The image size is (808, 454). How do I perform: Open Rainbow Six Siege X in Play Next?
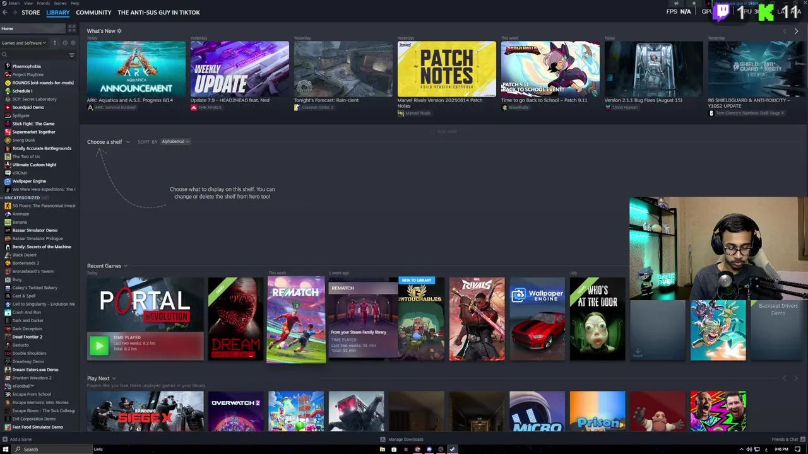point(145,411)
